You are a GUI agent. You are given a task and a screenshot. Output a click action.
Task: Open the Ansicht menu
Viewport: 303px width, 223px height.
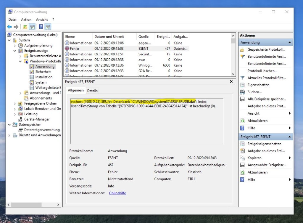[42, 20]
